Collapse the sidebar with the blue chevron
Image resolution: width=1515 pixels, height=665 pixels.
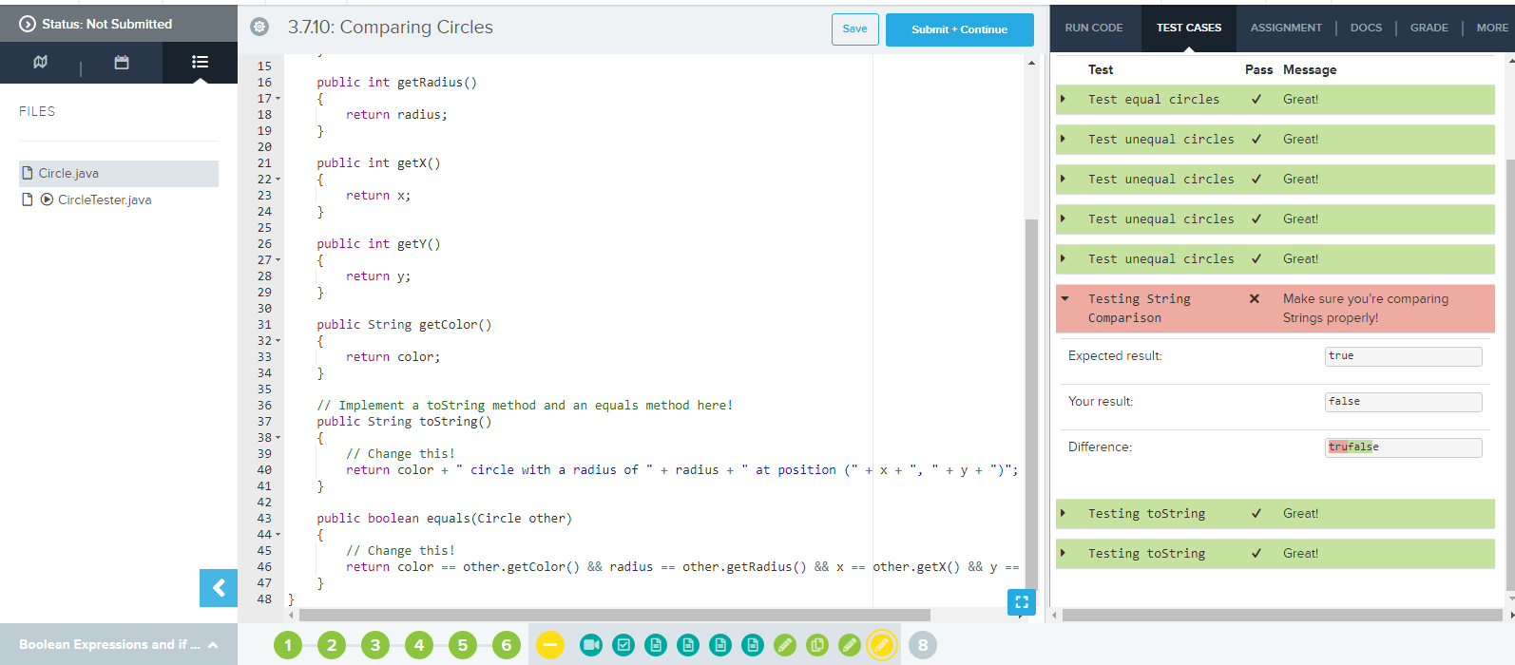(x=219, y=588)
